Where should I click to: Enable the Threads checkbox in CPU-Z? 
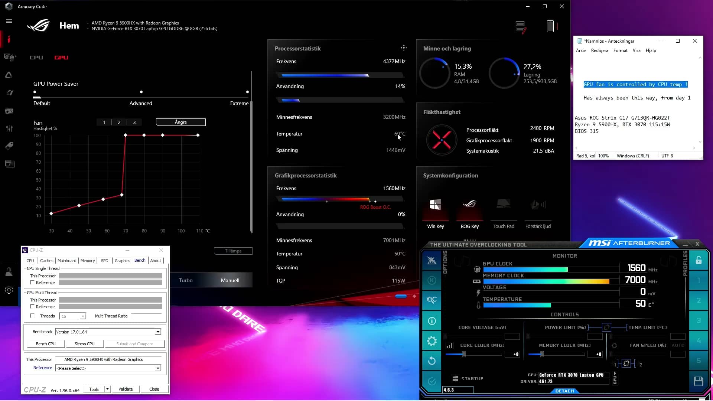[x=32, y=316]
